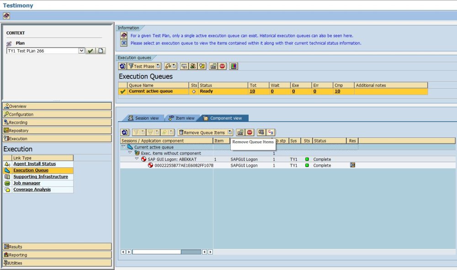Image resolution: width=457 pixels, height=270 pixels.
Task: Click the Cmp count 10 link
Action: click(x=337, y=91)
